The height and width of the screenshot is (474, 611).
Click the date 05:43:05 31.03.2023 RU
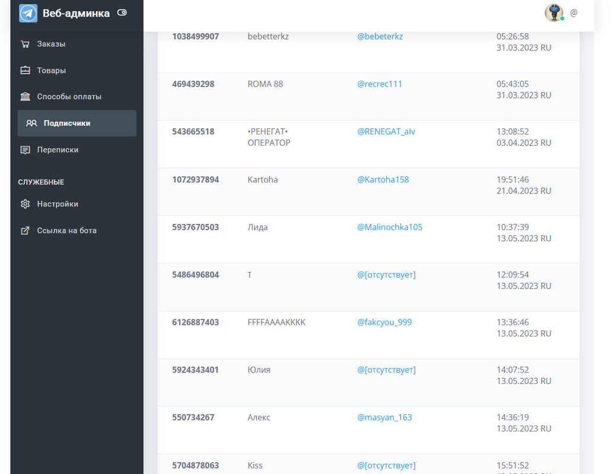click(x=523, y=89)
